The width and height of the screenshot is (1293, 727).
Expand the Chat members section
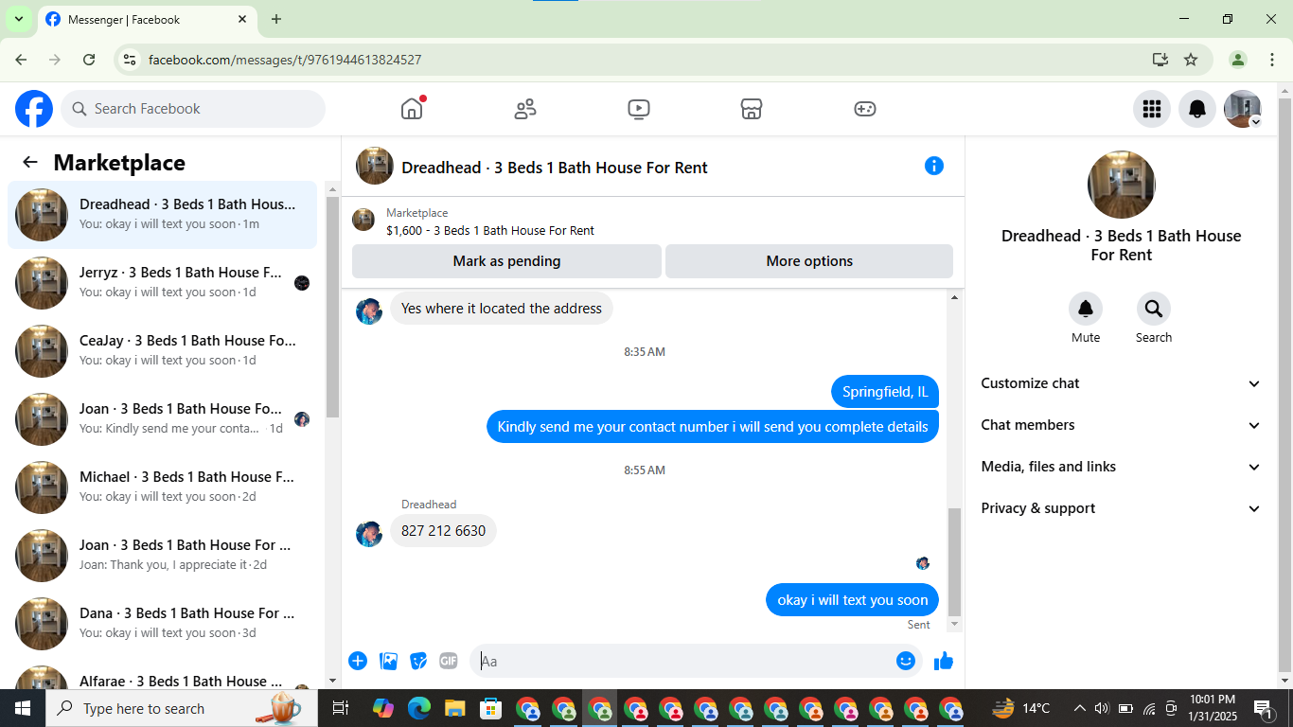point(1122,425)
